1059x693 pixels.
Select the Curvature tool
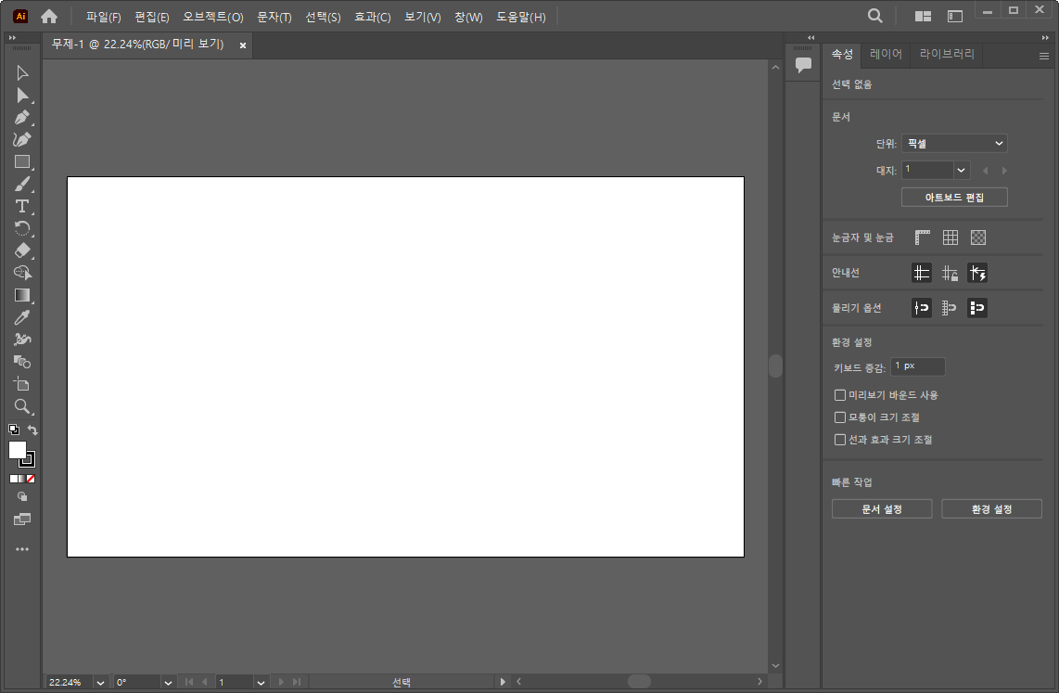21,140
